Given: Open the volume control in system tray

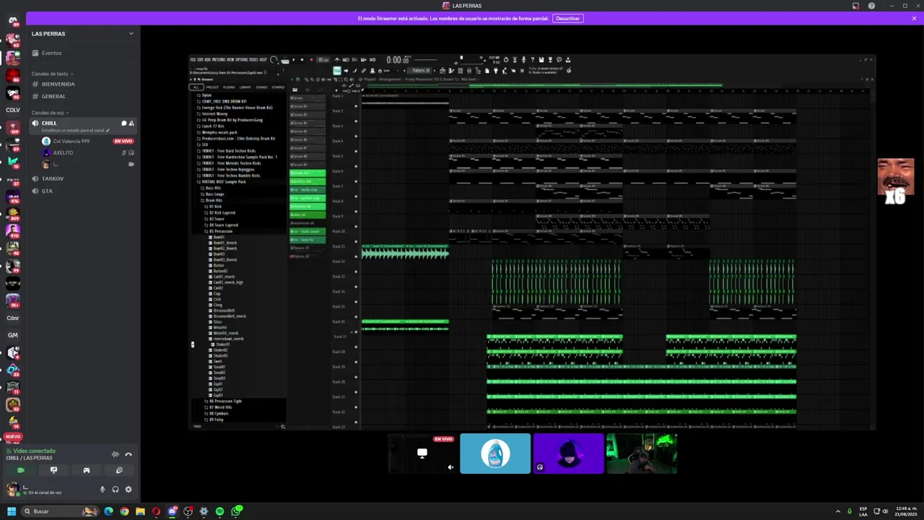Looking at the screenshot, I should tap(885, 511).
